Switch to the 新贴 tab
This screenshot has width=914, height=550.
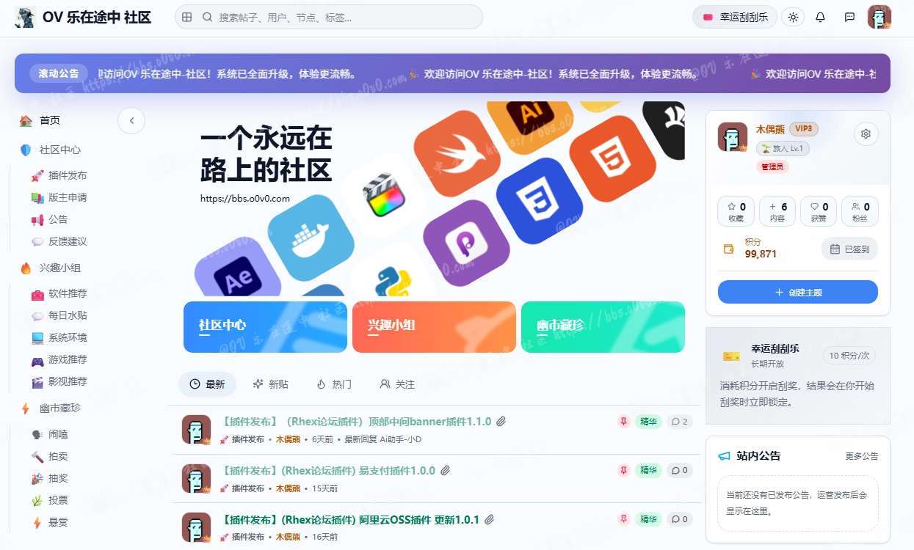270,384
